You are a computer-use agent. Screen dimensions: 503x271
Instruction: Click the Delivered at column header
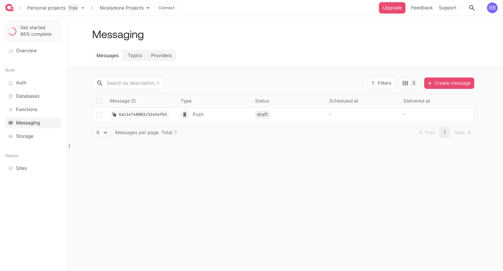click(417, 101)
